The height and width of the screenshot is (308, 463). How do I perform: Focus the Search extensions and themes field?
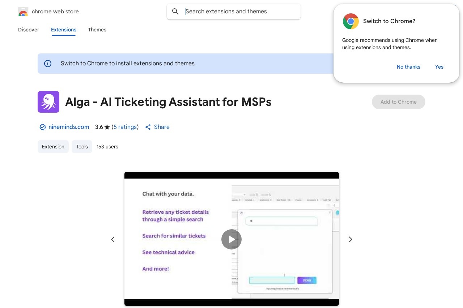point(234,12)
